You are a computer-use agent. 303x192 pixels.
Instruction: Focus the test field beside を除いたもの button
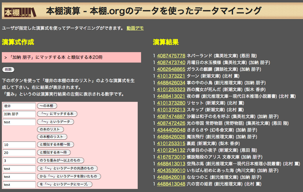19,177
